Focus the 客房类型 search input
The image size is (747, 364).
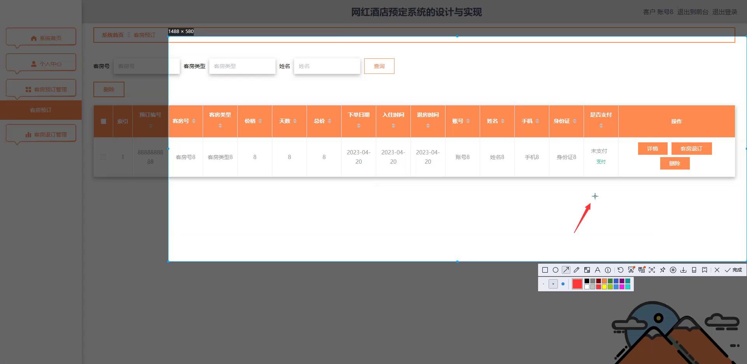tap(242, 66)
